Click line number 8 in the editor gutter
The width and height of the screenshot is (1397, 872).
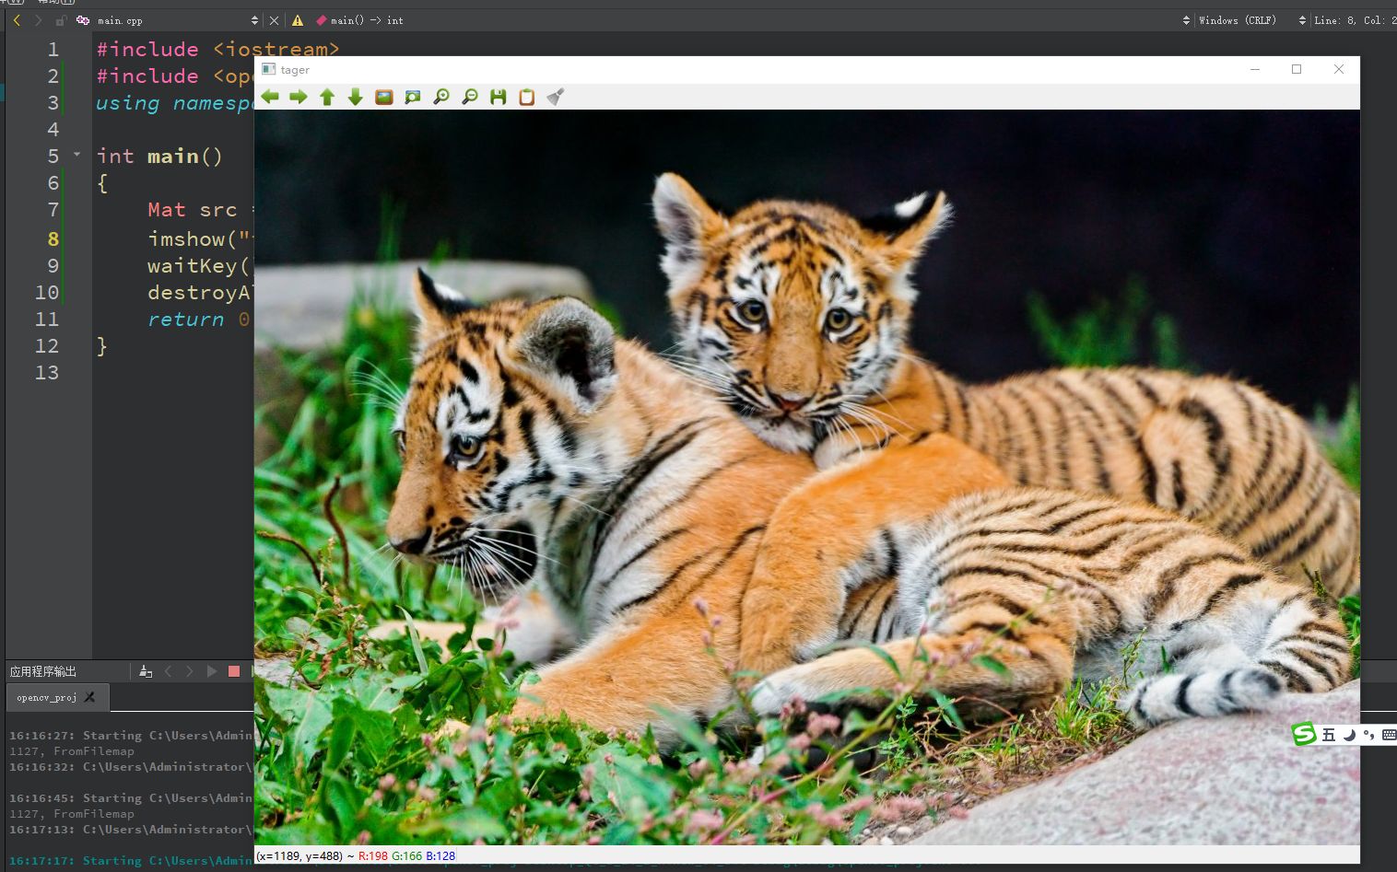pos(53,238)
